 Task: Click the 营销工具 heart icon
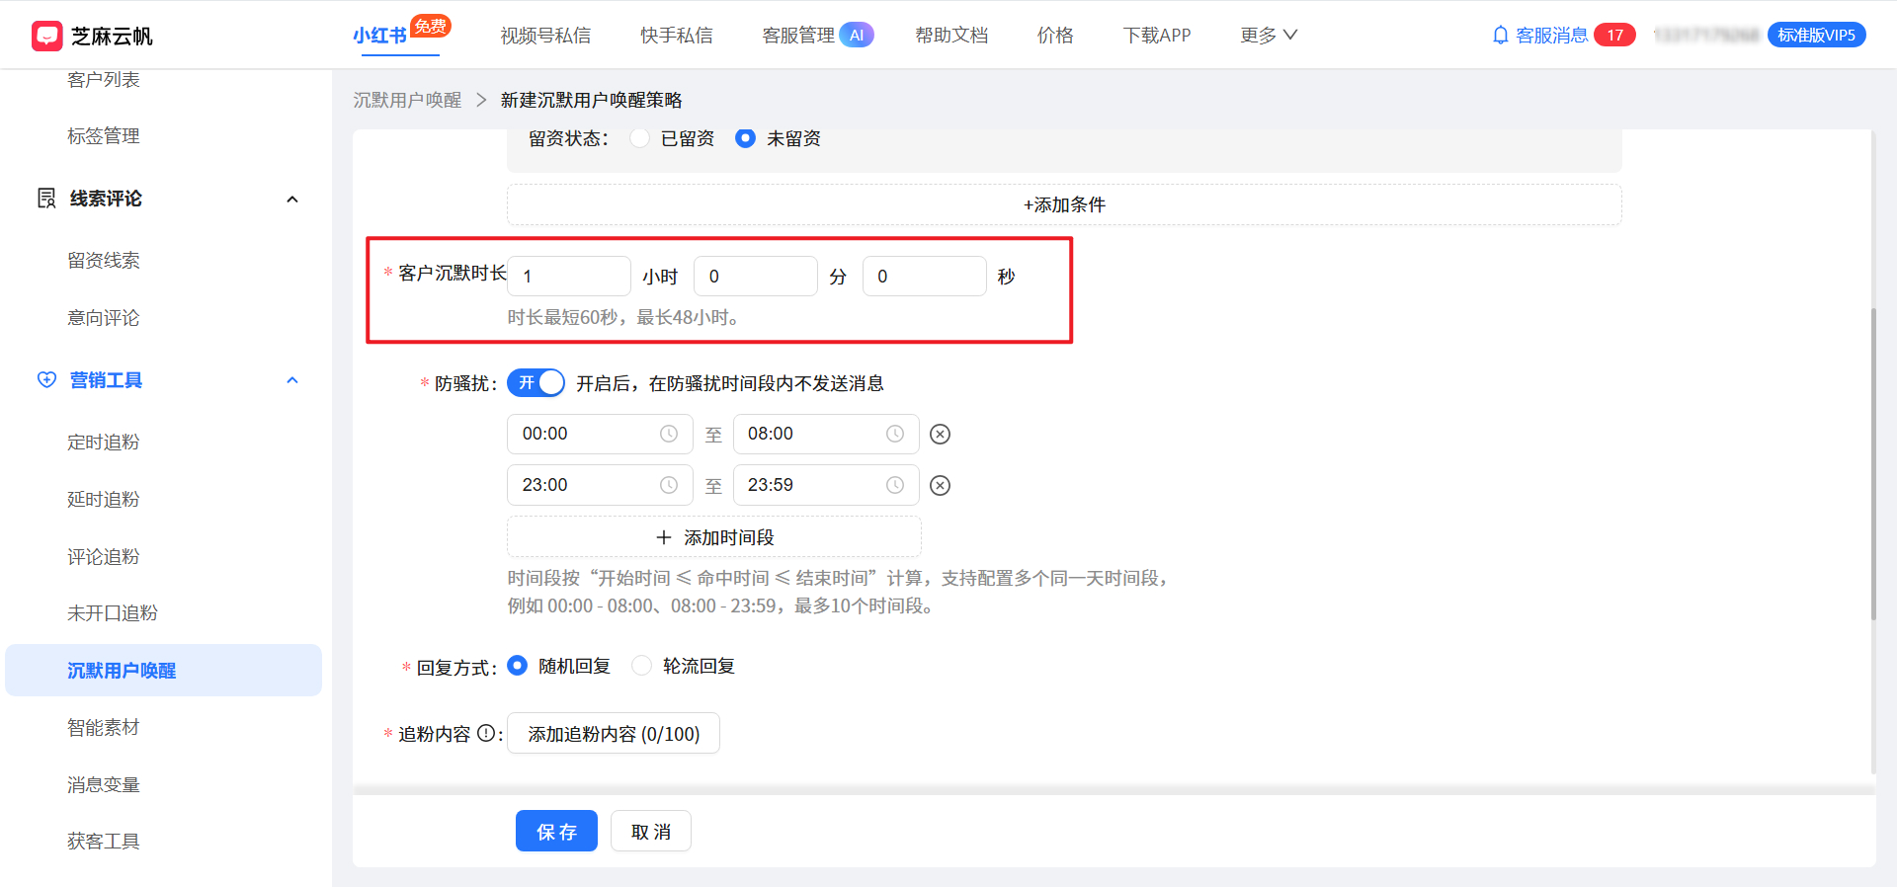(46, 380)
